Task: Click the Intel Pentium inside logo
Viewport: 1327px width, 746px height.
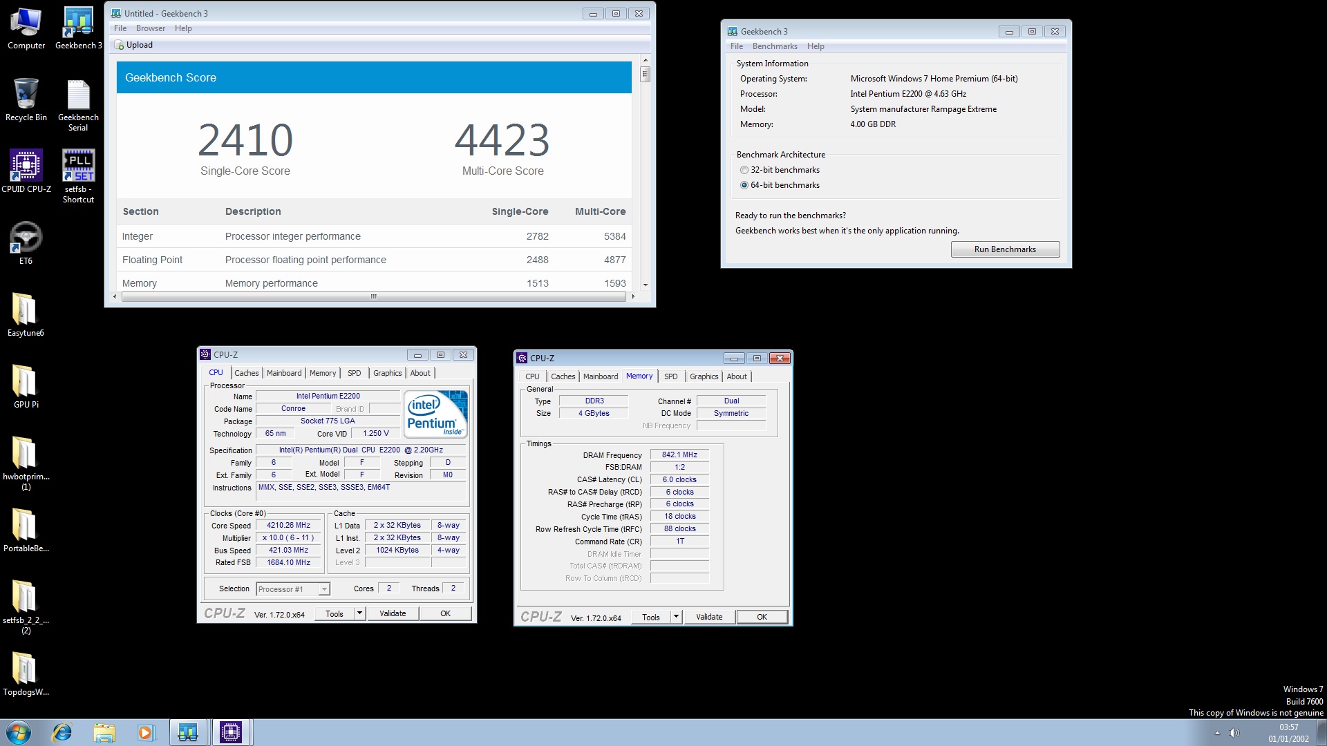Action: coord(436,414)
